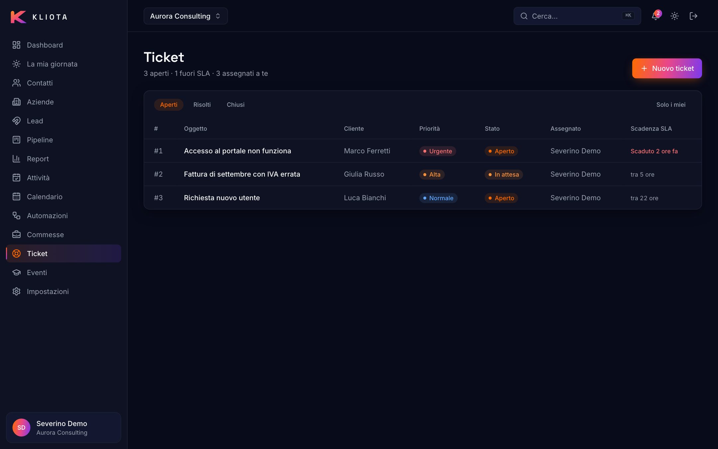The image size is (718, 449).
Task: Click the sun icon beside La mia giornata
Action: tap(16, 64)
